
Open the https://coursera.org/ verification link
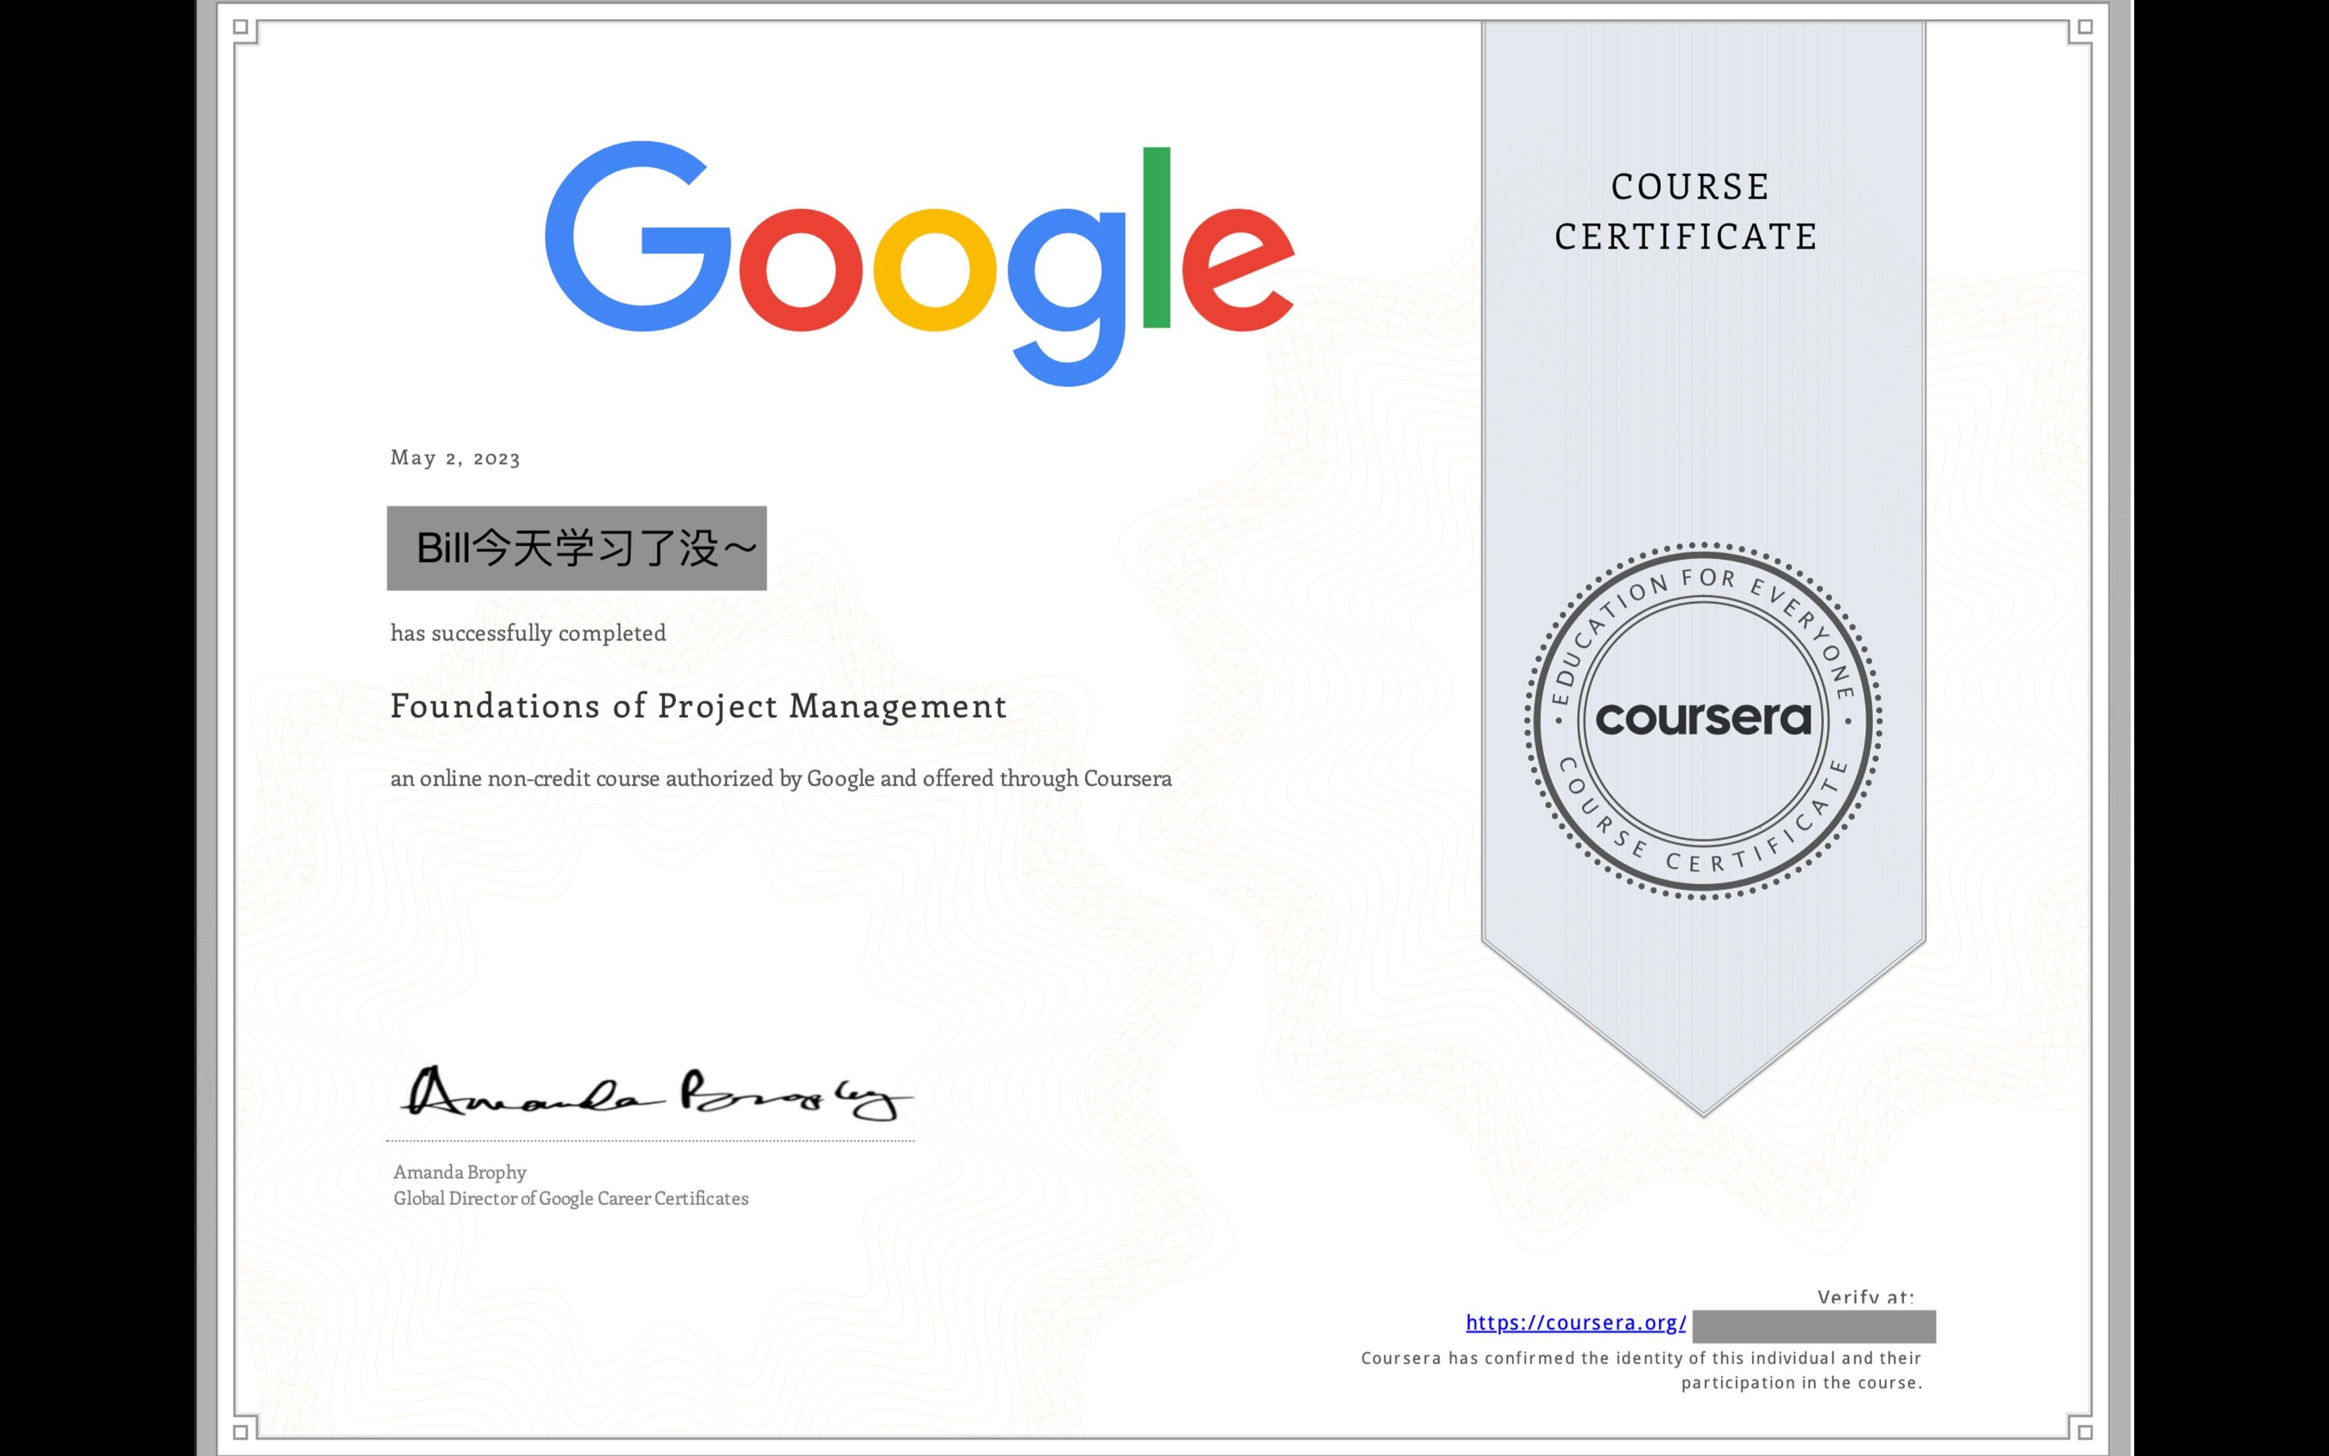(x=1576, y=1323)
